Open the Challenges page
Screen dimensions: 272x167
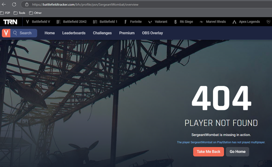[102, 33]
